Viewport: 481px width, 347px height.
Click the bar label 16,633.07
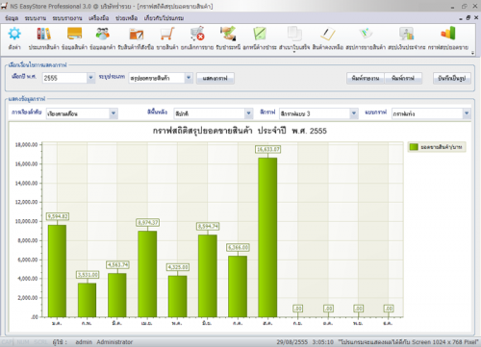pos(268,149)
